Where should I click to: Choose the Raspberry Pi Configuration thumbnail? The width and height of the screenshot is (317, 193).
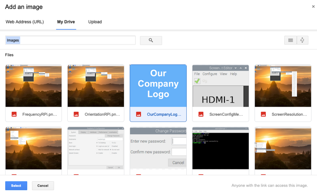(x=96, y=148)
